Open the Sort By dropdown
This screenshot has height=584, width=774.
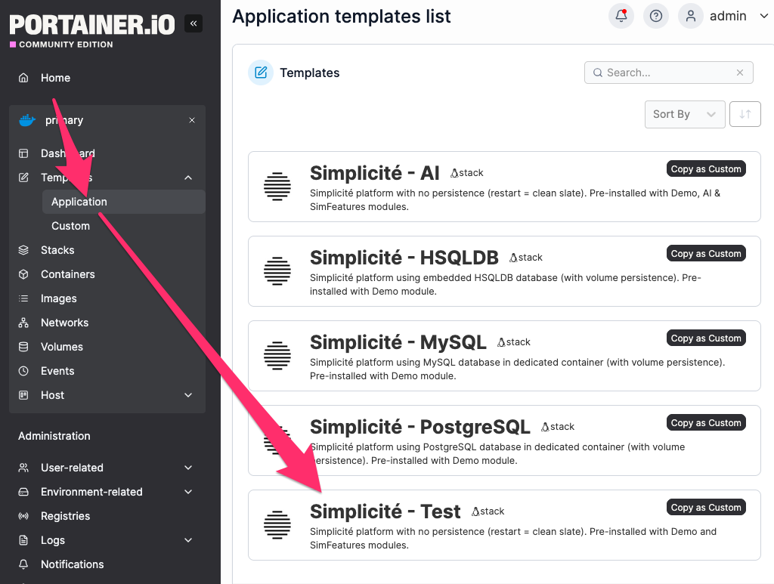click(684, 114)
